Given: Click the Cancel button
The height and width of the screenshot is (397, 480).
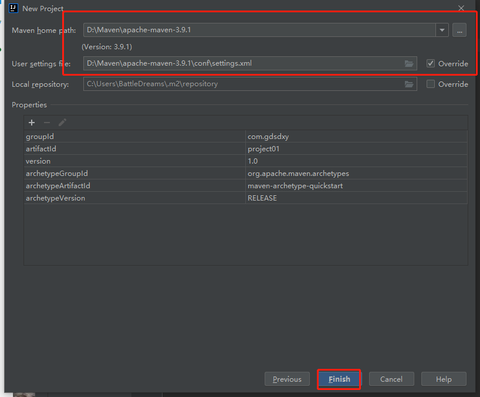Looking at the screenshot, I should tap(391, 379).
